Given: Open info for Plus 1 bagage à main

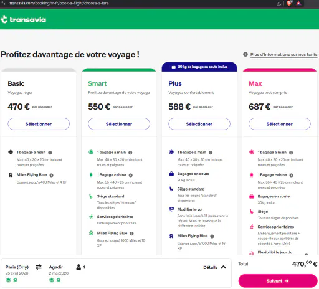Looking at the screenshot, I should (211, 153).
